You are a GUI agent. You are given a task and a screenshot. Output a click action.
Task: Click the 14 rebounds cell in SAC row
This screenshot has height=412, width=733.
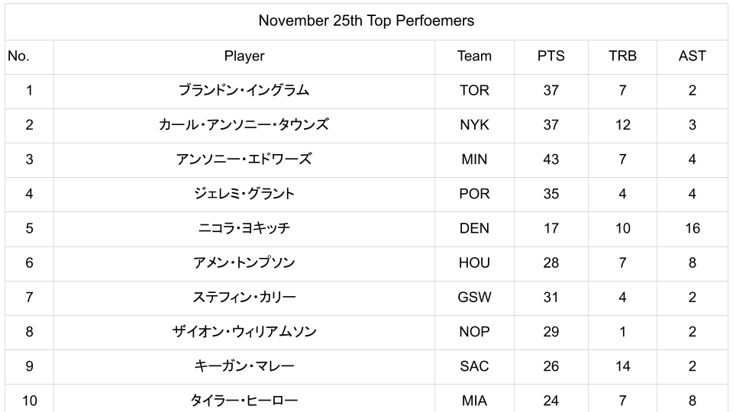tap(622, 366)
